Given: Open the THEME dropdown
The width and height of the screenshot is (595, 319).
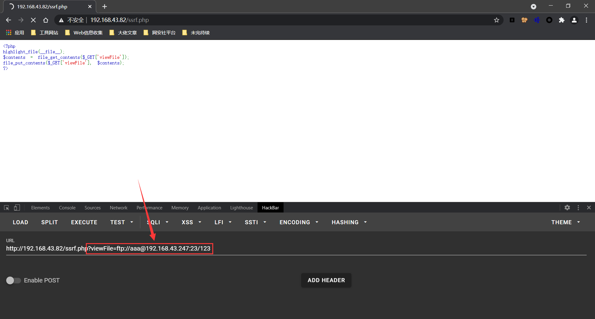Looking at the screenshot, I should pyautogui.click(x=565, y=222).
